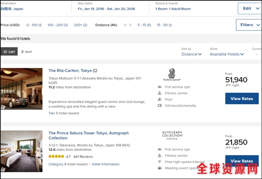Viewport: 262px width, 179px height.
Task: Expand the Filters dropdown
Action: pos(249,25)
